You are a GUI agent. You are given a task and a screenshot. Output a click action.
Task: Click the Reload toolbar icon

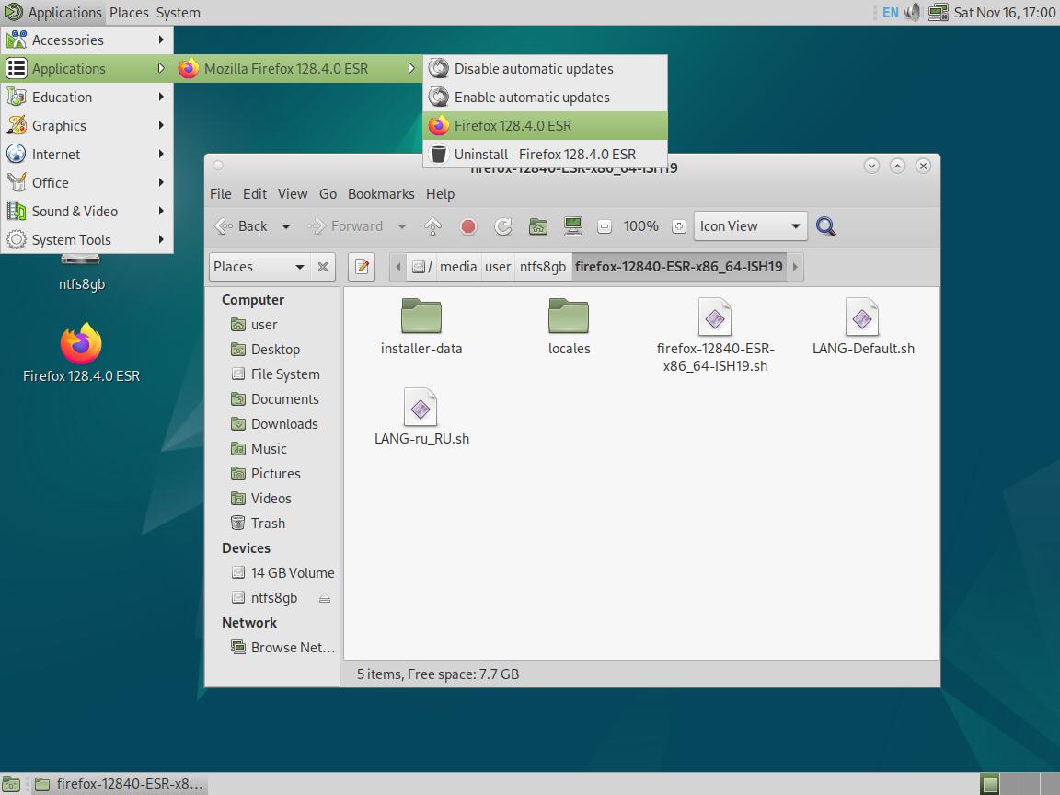[x=502, y=226]
